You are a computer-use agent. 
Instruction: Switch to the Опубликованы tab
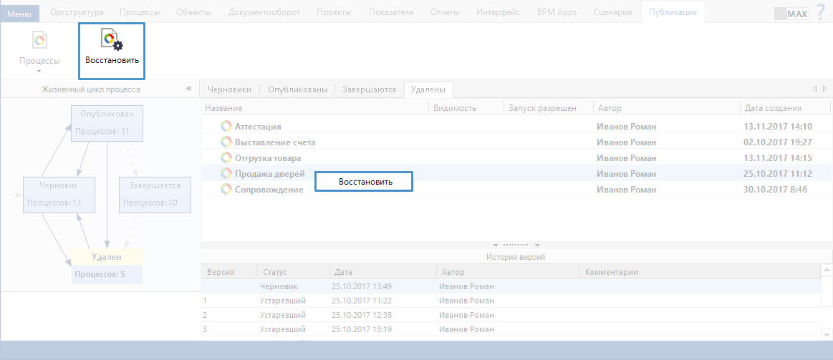tap(297, 89)
